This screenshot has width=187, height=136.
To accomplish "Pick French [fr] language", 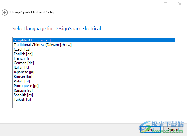I will [94, 58].
